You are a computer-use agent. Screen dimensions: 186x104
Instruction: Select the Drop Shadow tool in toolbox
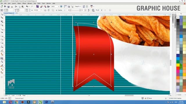tap(2, 58)
